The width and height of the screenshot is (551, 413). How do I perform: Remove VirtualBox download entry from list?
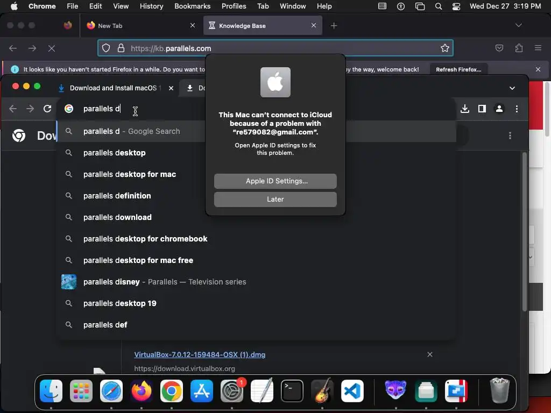[430, 354]
